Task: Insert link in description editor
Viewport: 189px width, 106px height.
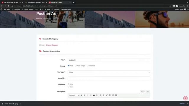Action: coord(107,95)
